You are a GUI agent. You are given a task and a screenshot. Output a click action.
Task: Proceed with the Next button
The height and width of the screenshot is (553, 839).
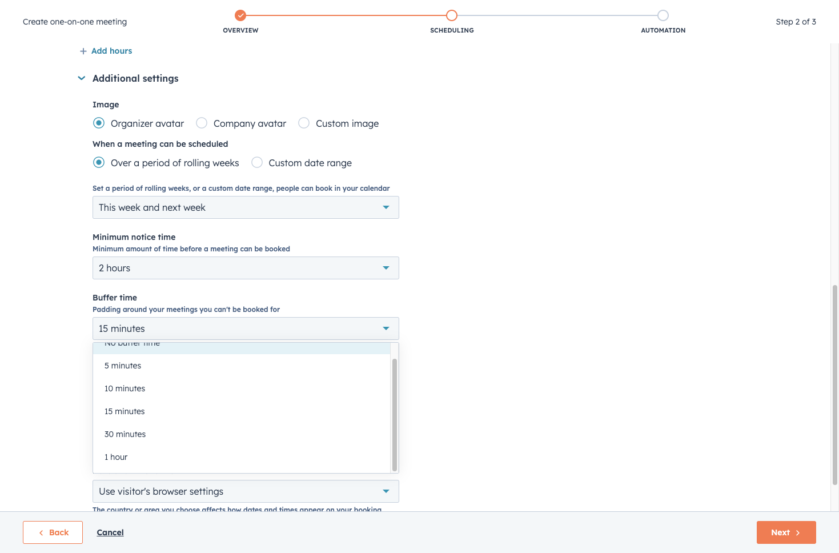tap(786, 532)
